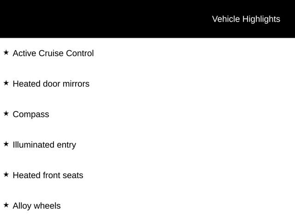Click the word Cruise in first item

(51, 53)
